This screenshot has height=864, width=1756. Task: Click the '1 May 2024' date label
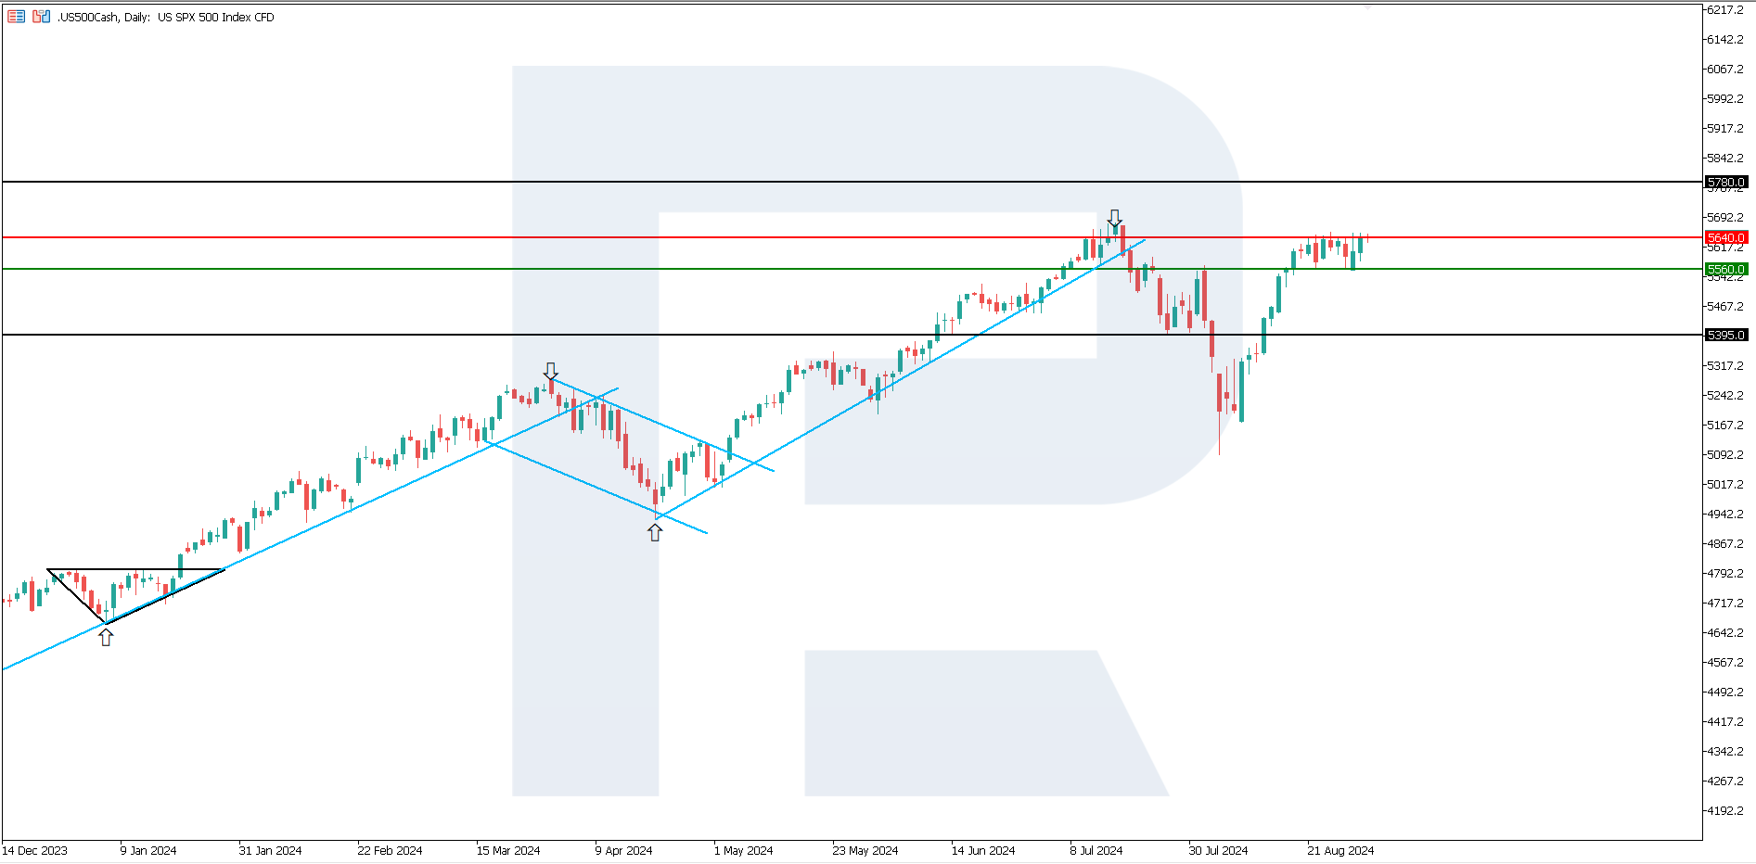743,851
